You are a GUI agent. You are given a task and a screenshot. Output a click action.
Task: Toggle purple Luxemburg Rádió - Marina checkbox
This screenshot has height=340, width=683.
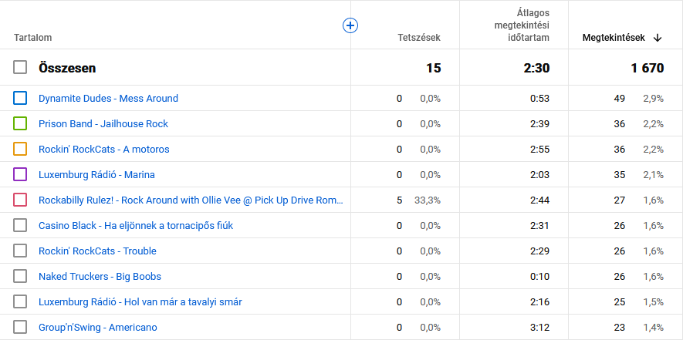(20, 174)
